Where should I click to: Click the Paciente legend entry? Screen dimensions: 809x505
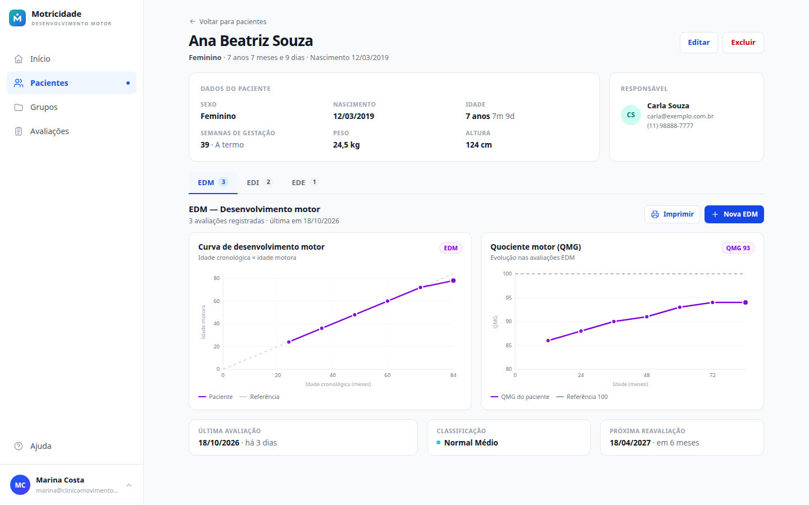(x=215, y=397)
